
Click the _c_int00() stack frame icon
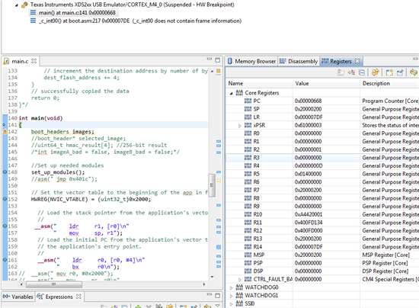coord(33,21)
